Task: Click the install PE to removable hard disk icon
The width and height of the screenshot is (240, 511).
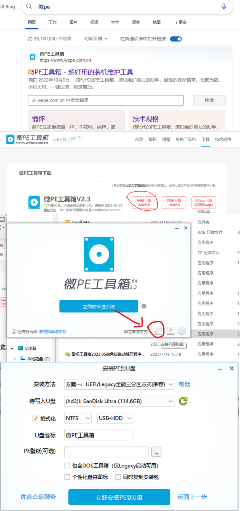Action: pyautogui.click(x=170, y=331)
